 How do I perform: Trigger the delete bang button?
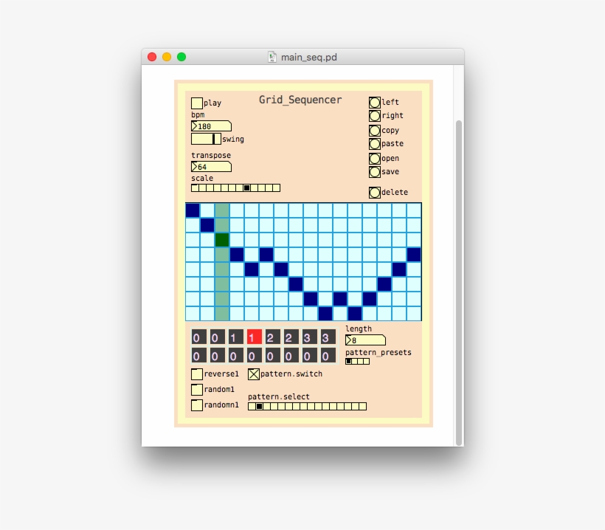click(374, 192)
